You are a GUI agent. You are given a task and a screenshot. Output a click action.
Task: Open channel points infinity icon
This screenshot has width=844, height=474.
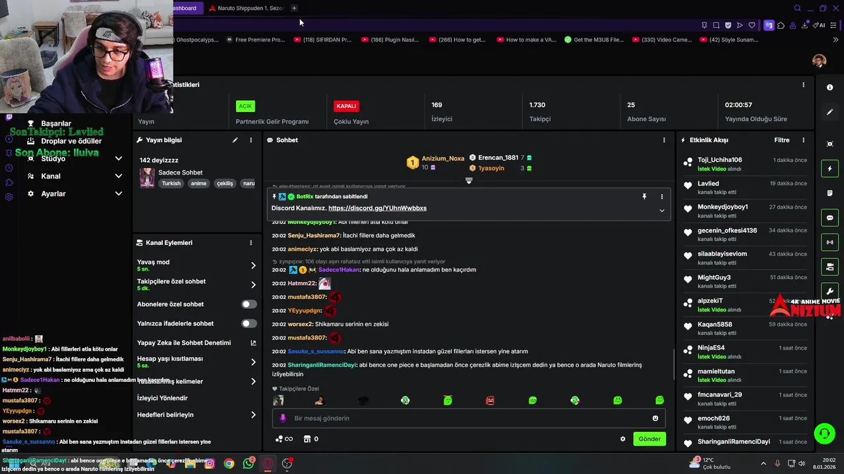coord(284,439)
